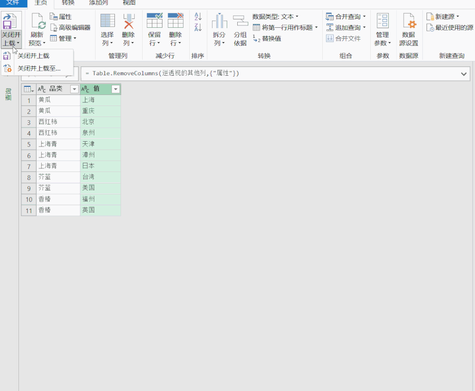This screenshot has width=475, height=391.
Task: Select cell 日本 in row 7
Action: (100, 166)
